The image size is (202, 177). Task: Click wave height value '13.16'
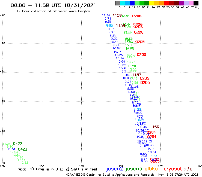click(19, 157)
